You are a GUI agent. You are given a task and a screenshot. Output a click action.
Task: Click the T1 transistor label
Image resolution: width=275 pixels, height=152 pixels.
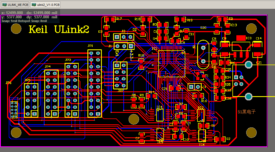pyautogui.click(x=207, y=76)
